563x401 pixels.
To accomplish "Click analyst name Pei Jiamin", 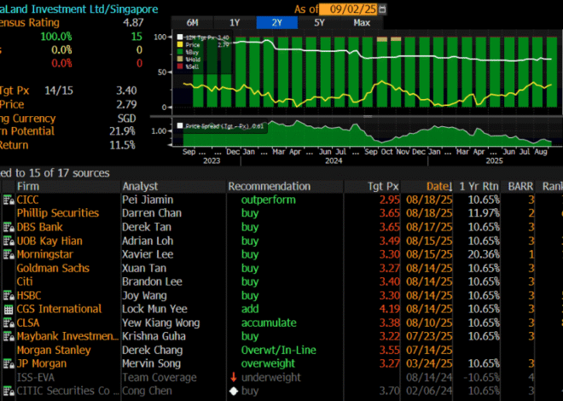I will (148, 200).
